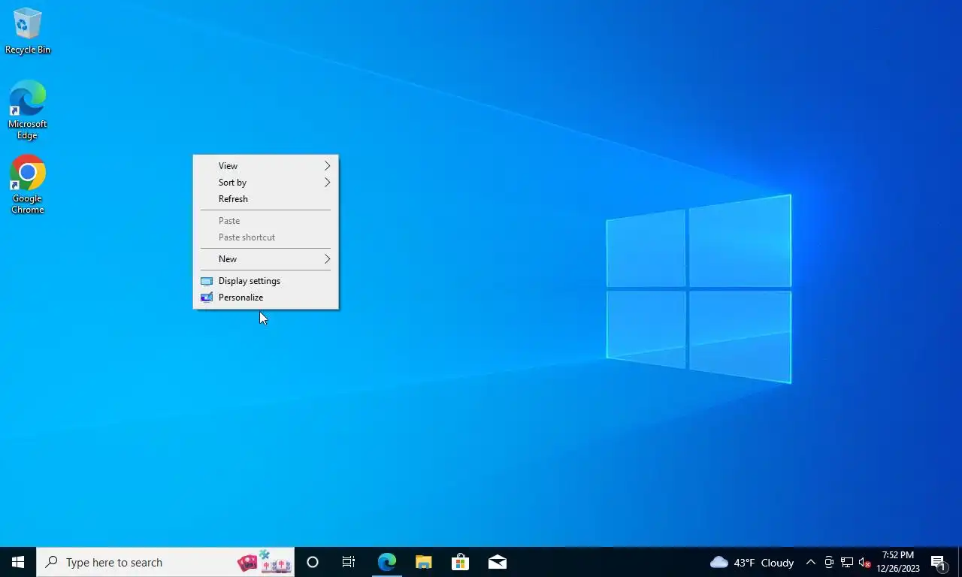Open the clock showing 7:52 PM
Viewport: 962px width, 577px height.
[897, 562]
